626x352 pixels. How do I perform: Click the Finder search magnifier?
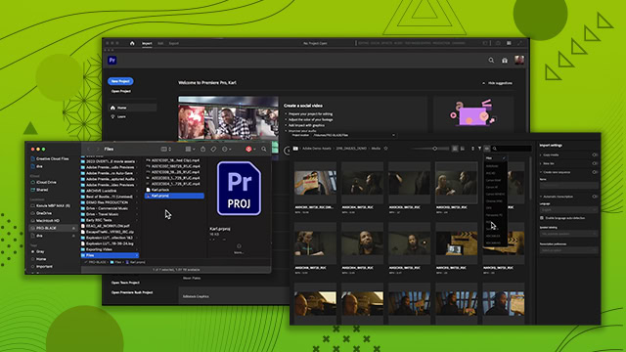click(x=264, y=149)
